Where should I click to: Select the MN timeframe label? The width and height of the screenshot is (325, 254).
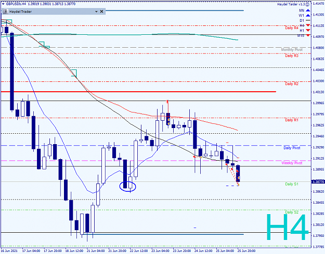tap(302, 10)
